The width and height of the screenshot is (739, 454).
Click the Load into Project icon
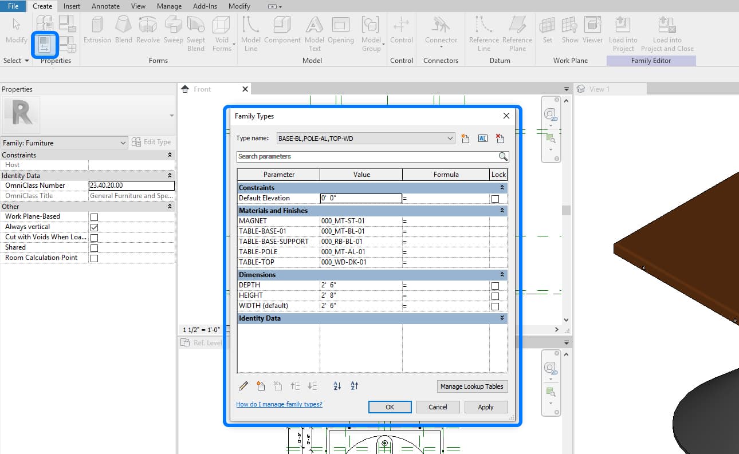coord(623,31)
